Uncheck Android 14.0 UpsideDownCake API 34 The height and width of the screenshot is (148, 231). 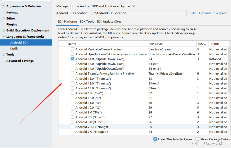click(72, 59)
